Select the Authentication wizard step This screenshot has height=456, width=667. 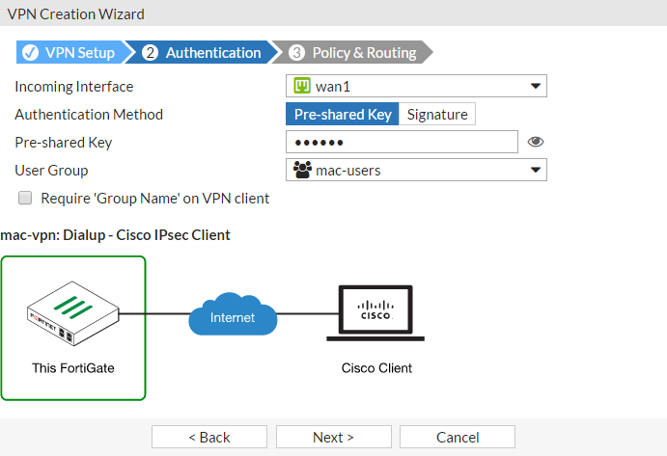201,52
